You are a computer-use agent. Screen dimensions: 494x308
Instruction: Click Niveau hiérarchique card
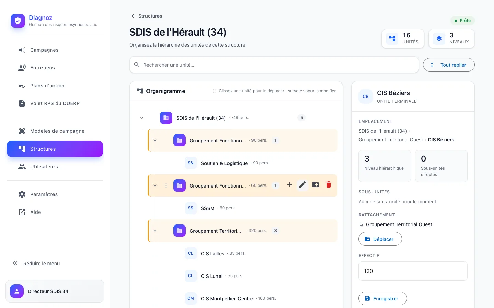point(385,166)
